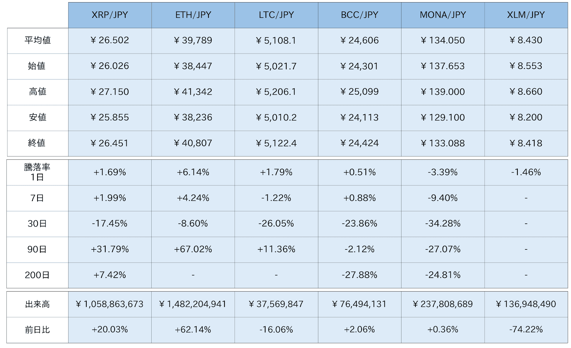571x348 pixels.
Task: Click the 終値 row label
Action: [37, 143]
